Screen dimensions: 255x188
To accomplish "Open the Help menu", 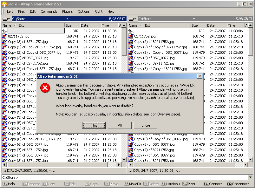I will (x=111, y=11).
